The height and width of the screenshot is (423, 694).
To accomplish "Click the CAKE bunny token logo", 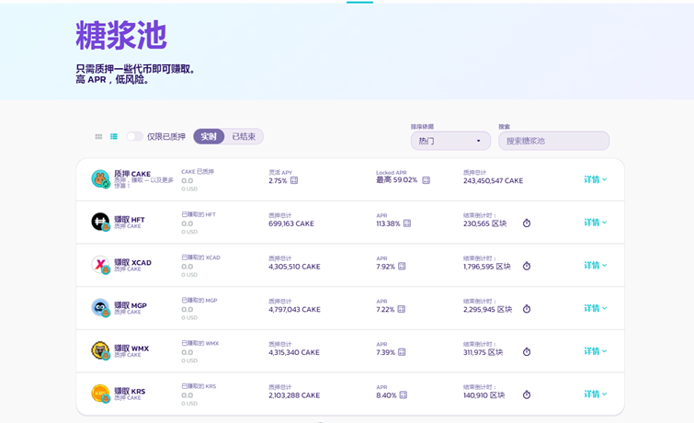I will 100,179.
